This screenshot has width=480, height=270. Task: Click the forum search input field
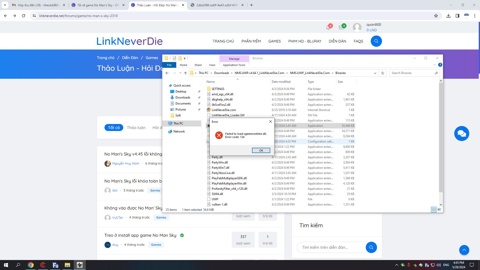[332, 247]
